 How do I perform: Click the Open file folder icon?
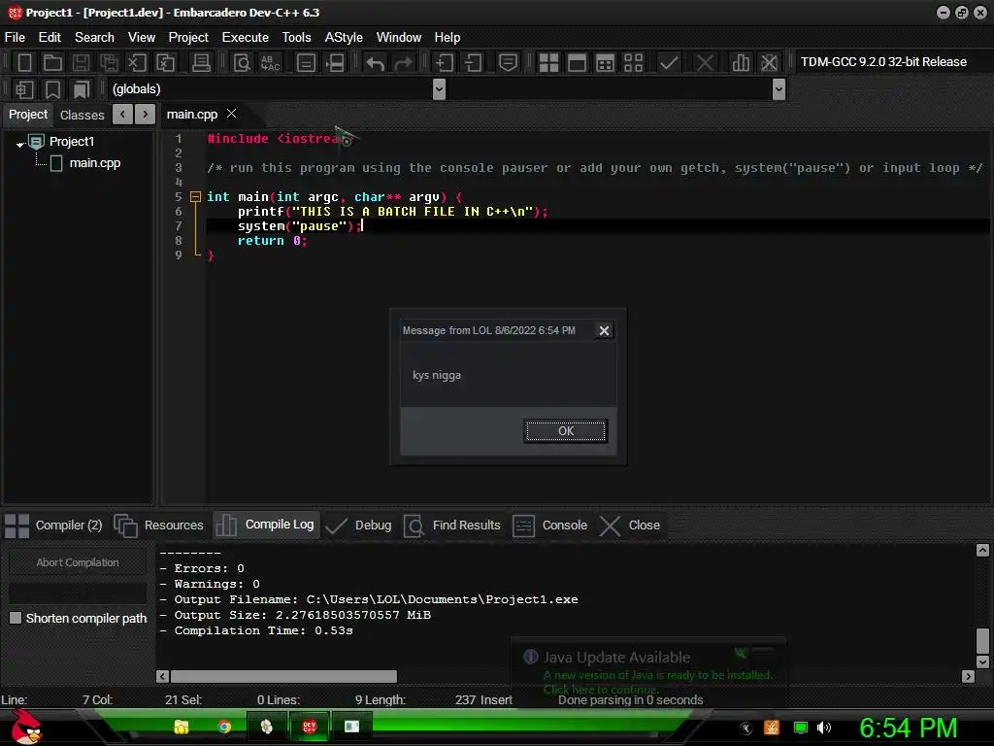pos(52,62)
